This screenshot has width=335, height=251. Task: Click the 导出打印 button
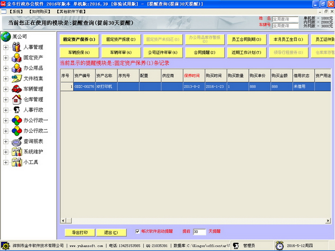tap(80, 232)
